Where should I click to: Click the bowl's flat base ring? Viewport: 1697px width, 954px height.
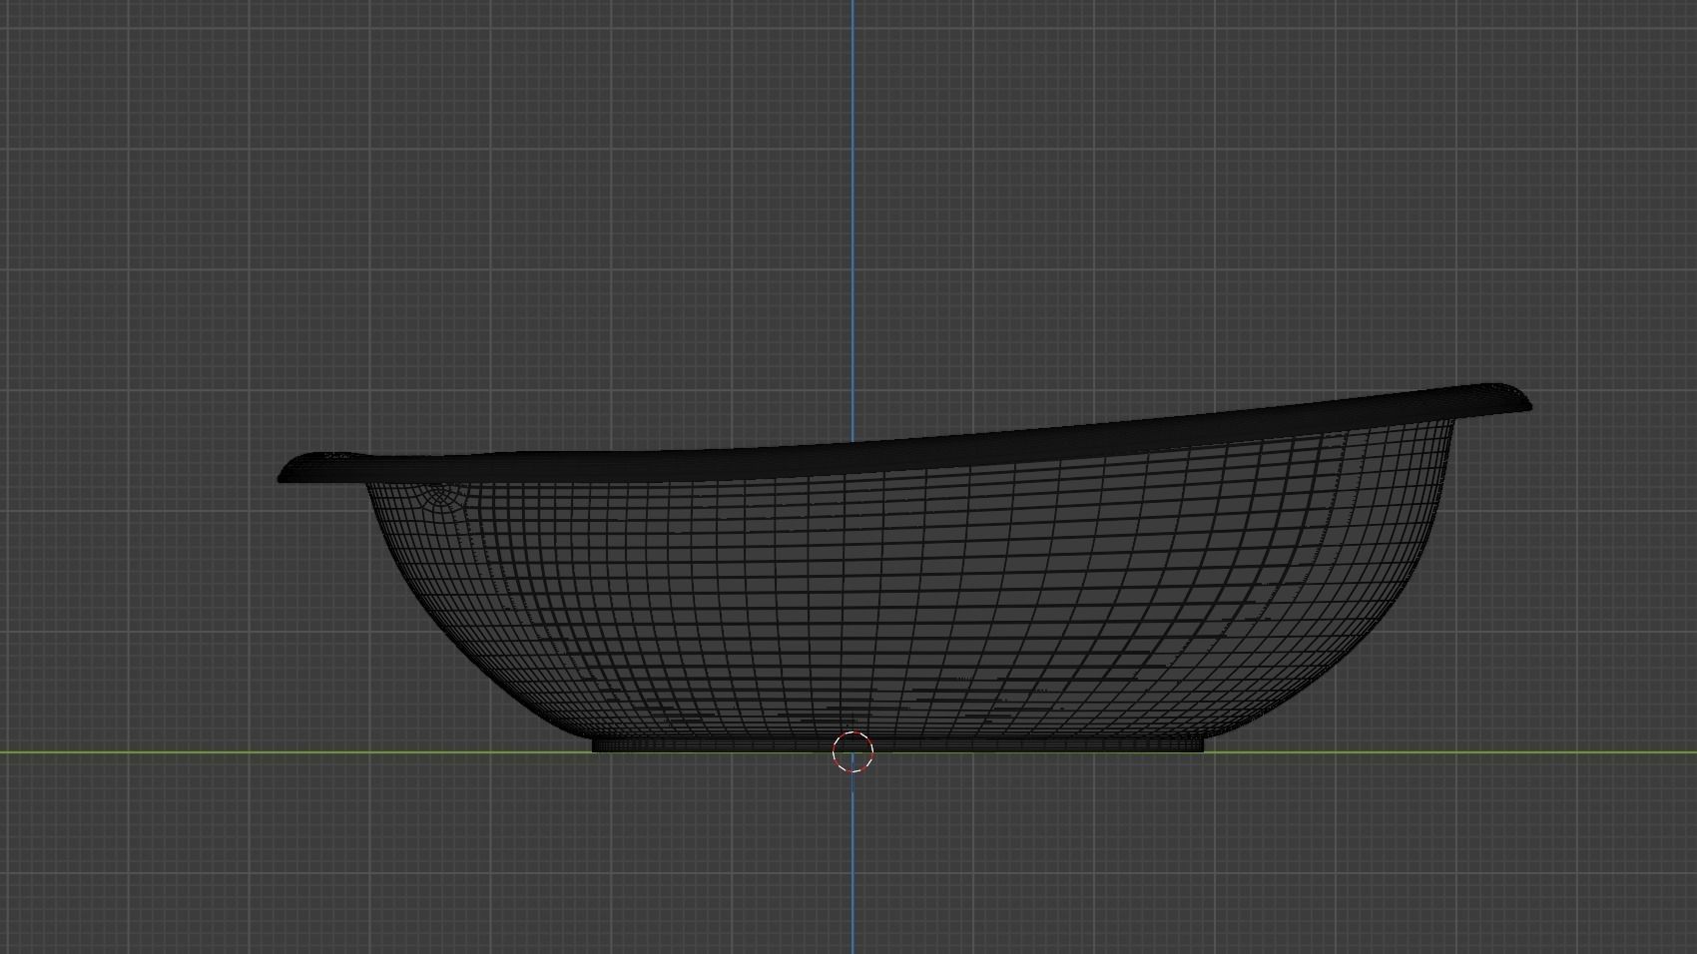[897, 744]
